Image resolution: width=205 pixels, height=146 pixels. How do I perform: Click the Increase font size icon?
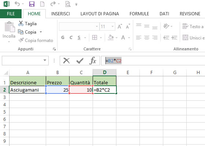click(x=120, y=26)
